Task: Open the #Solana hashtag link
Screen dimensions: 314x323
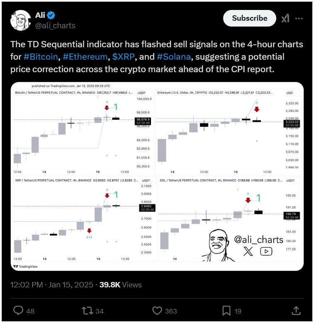Action: tap(174, 57)
